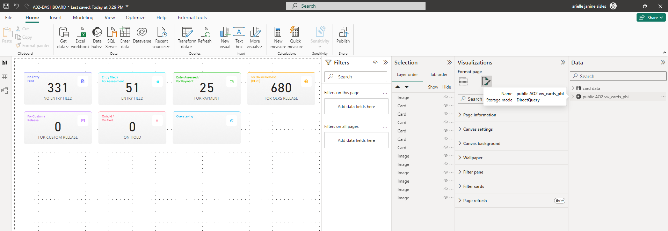The height and width of the screenshot is (231, 668).
Task: Hide second Image layer via eye icon
Action: (x=445, y=156)
